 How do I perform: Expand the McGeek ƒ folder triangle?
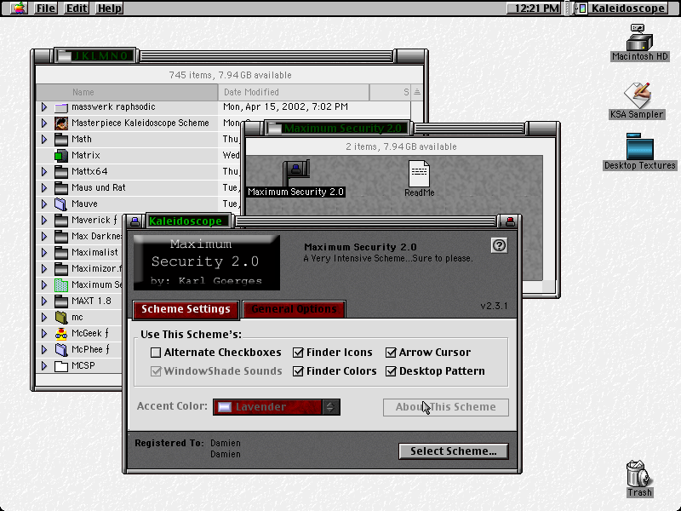tap(44, 334)
